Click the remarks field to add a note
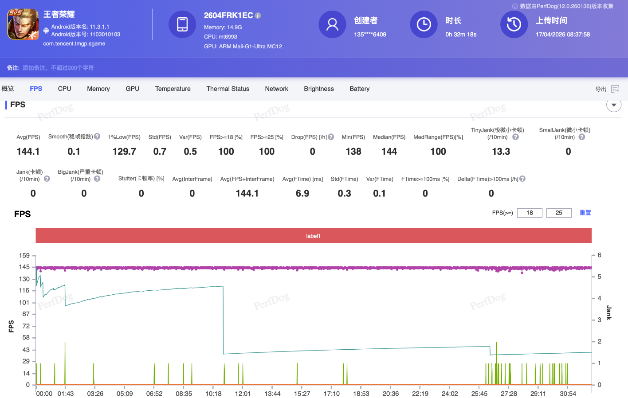Screen dimensions: 628x398 [58, 68]
